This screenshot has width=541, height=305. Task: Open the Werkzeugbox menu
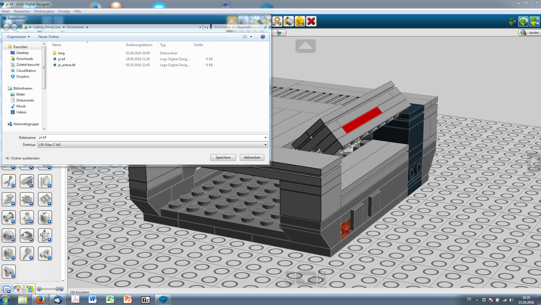[44, 11]
